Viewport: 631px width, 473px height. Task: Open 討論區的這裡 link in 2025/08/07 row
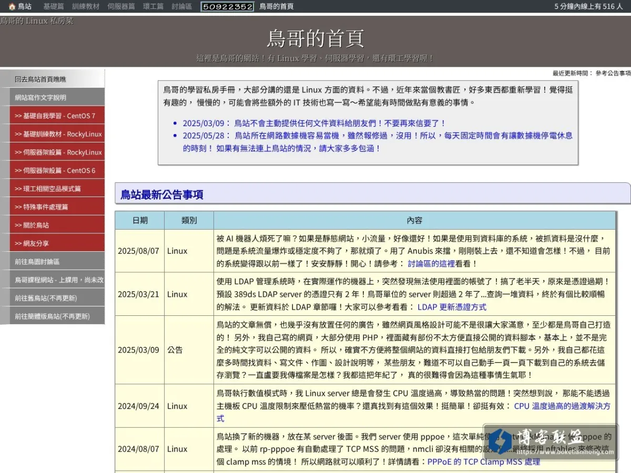[431, 264]
